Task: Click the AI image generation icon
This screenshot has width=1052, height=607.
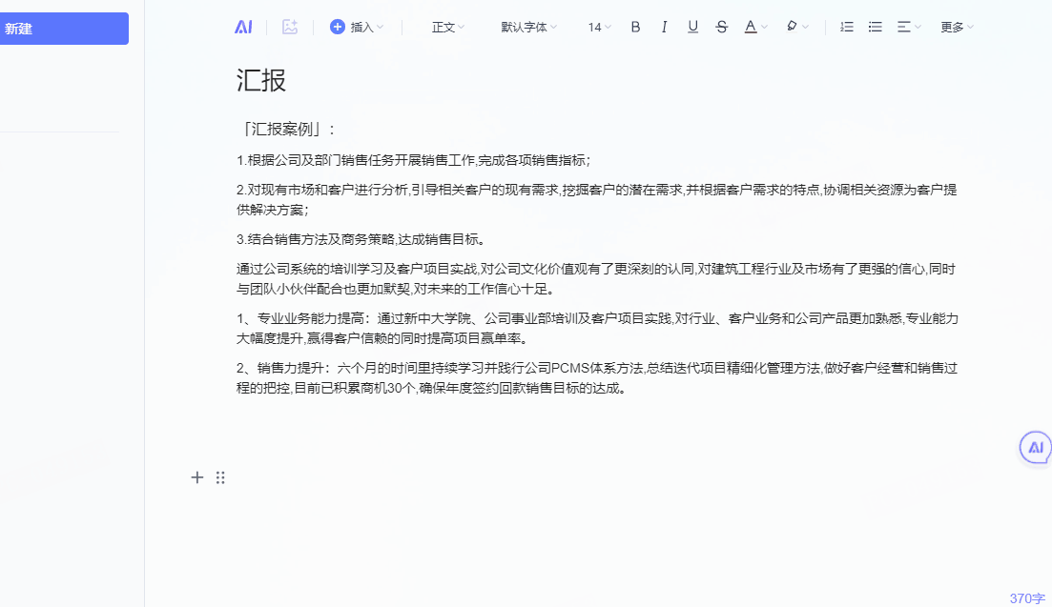Action: [x=290, y=27]
